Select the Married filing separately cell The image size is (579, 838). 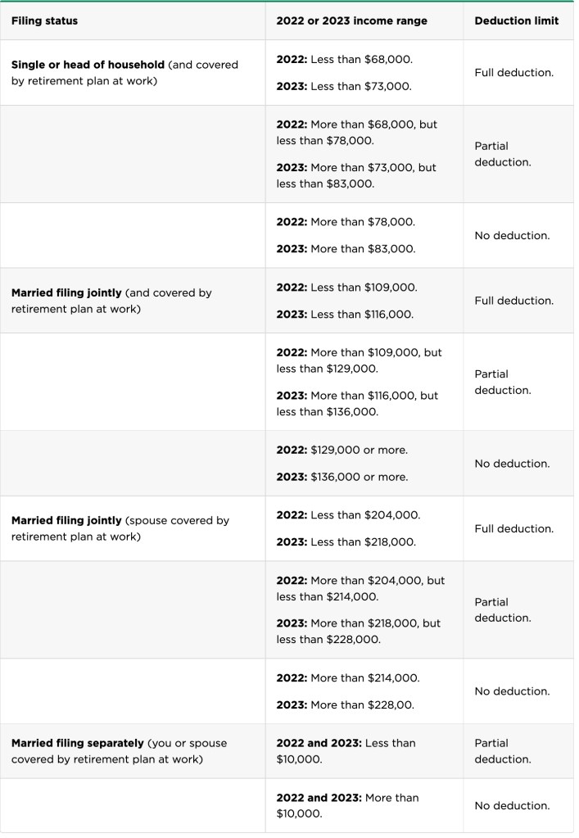coord(119,751)
